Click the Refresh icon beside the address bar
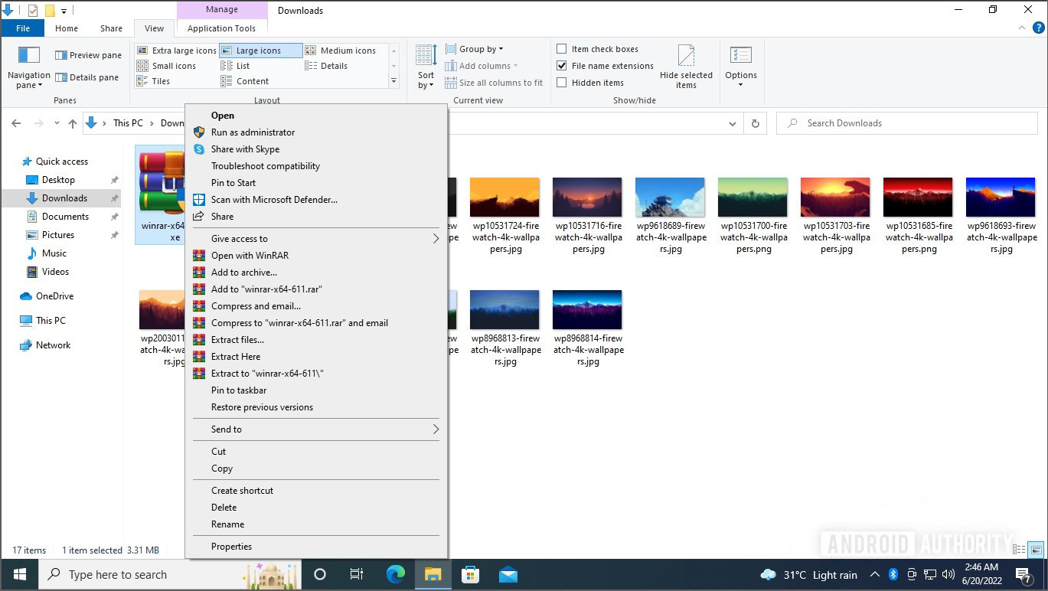The image size is (1048, 591). pyautogui.click(x=755, y=123)
